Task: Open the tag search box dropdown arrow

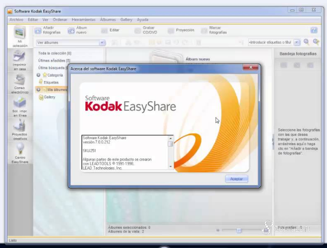Action: click(297, 42)
